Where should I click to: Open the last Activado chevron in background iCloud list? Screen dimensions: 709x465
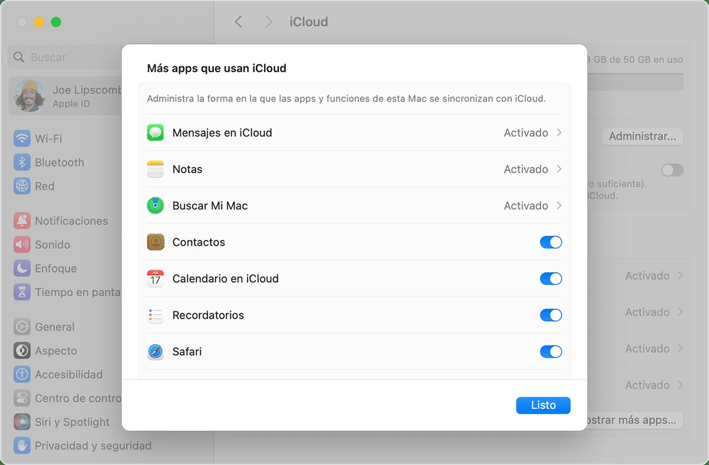[x=681, y=385]
